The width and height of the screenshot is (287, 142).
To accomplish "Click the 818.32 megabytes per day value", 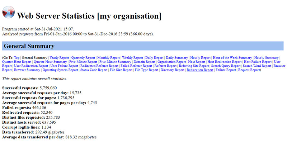I will click(81, 137).
